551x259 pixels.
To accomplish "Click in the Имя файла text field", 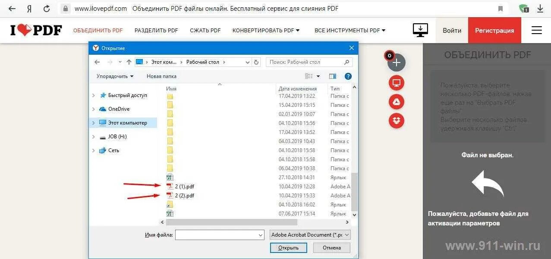I will coord(217,235).
